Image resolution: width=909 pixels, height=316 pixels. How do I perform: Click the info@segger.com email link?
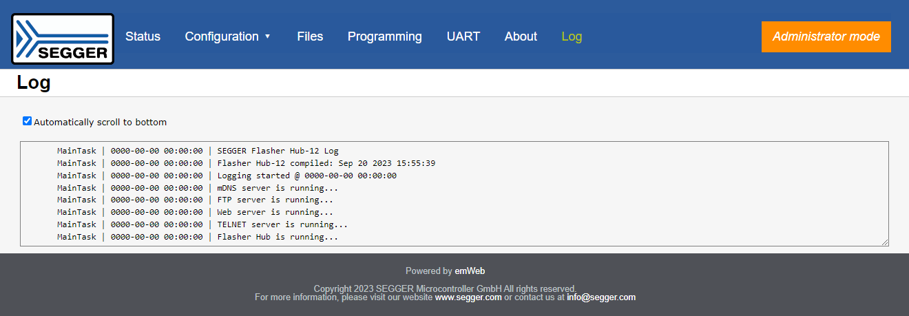tap(600, 297)
